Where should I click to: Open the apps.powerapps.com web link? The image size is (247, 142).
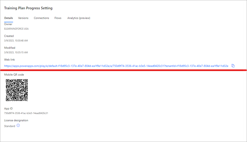pos(116,66)
